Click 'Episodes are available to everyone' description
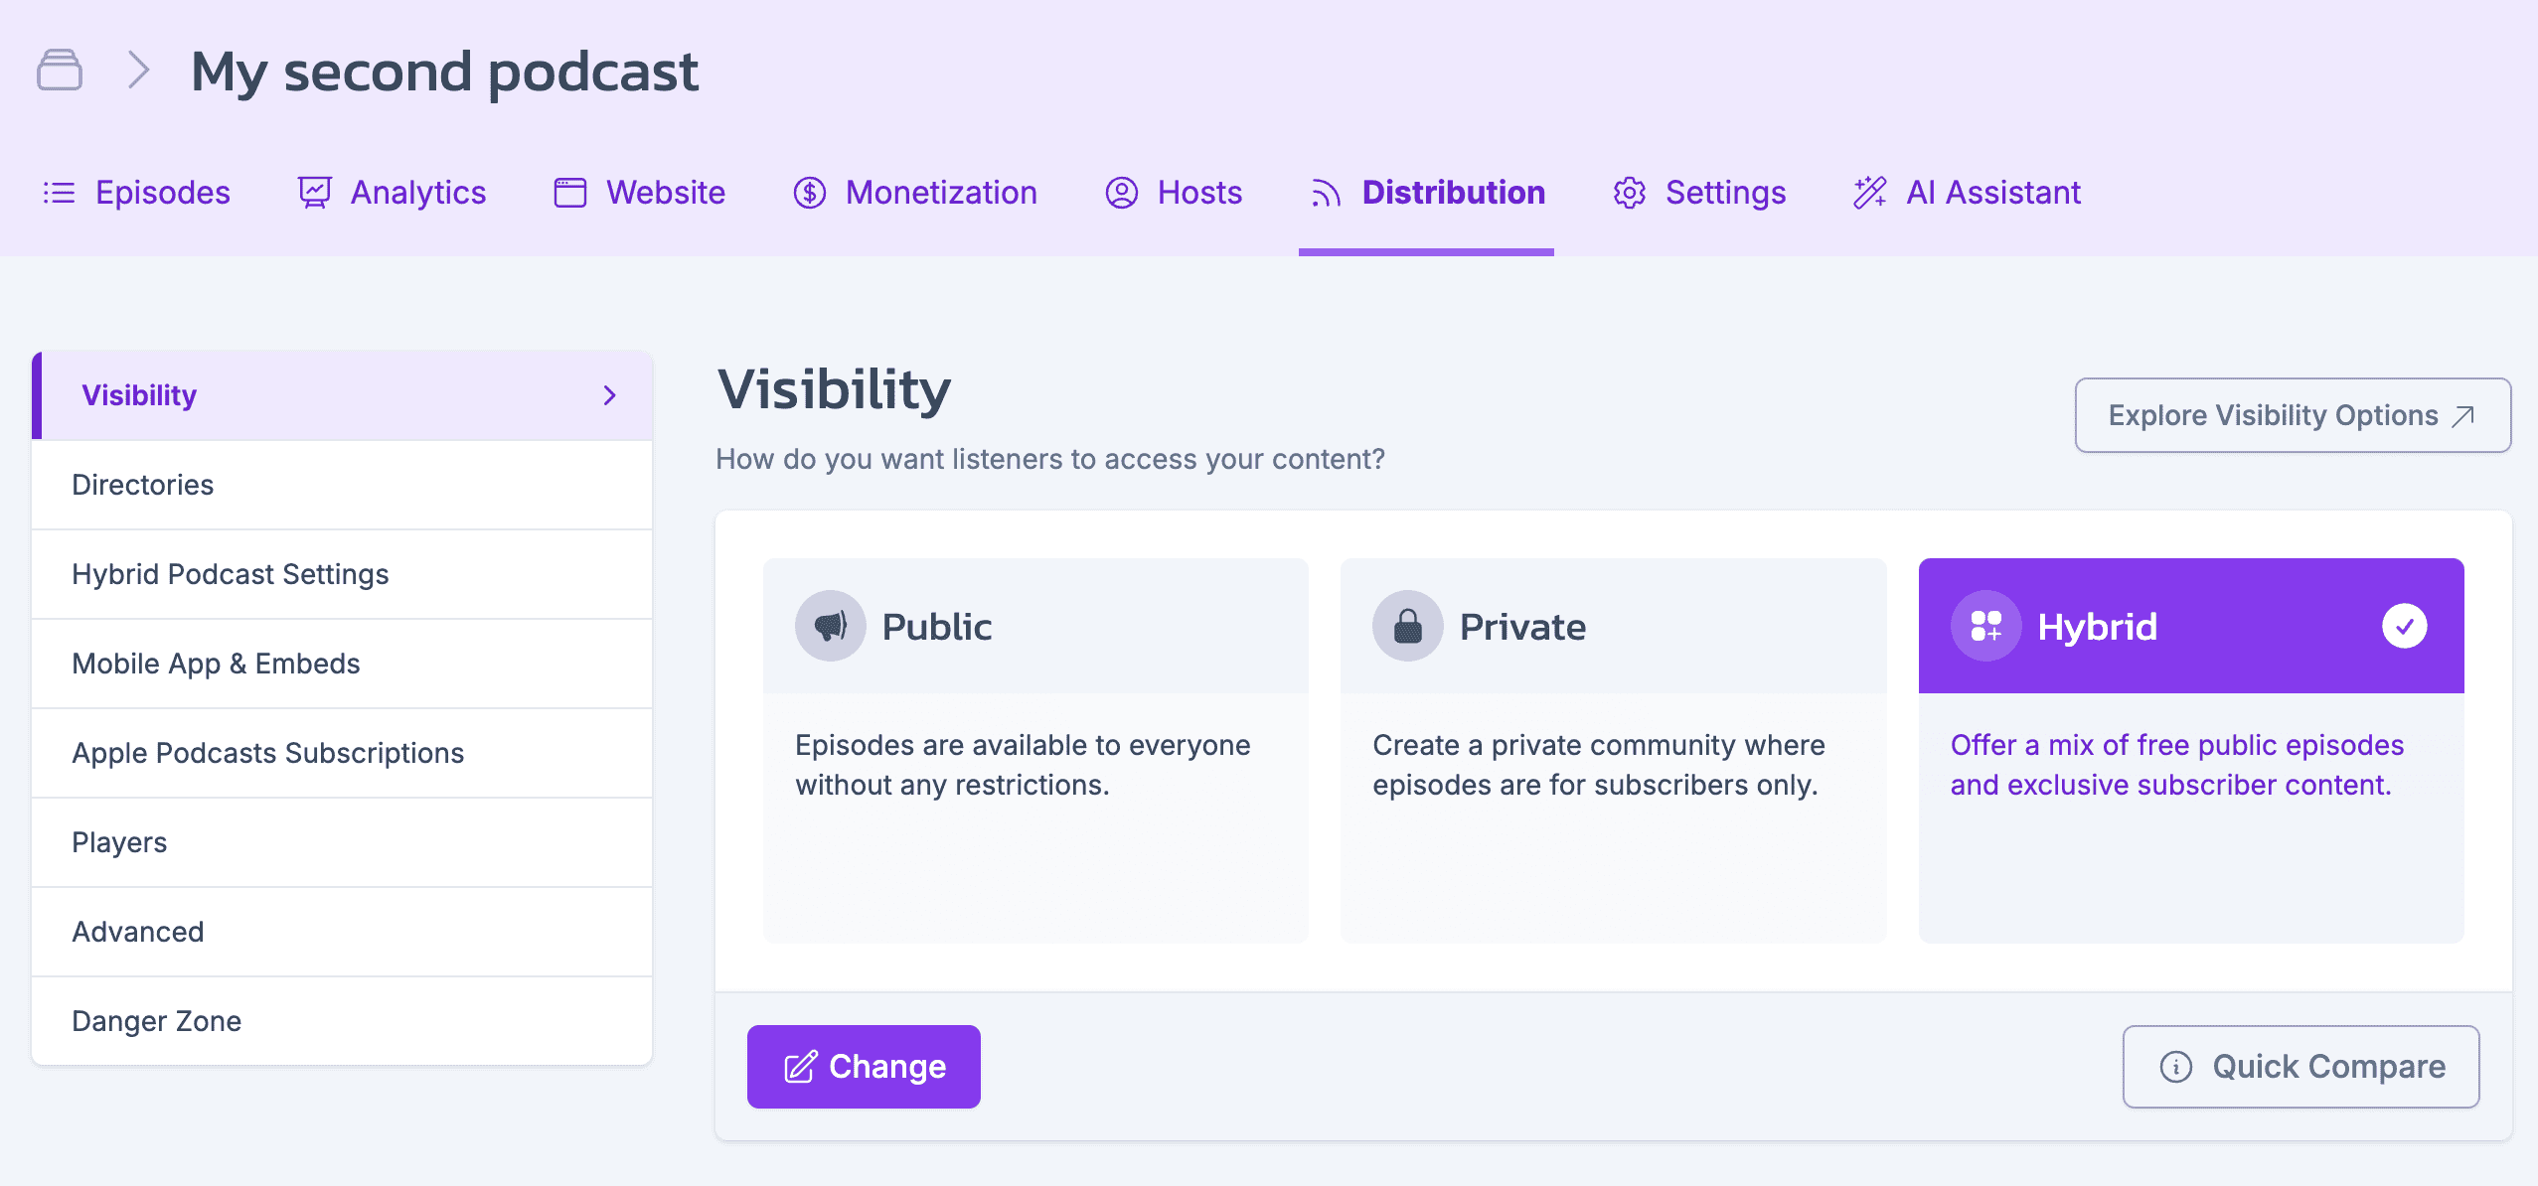The width and height of the screenshot is (2538, 1186). [x=1023, y=765]
